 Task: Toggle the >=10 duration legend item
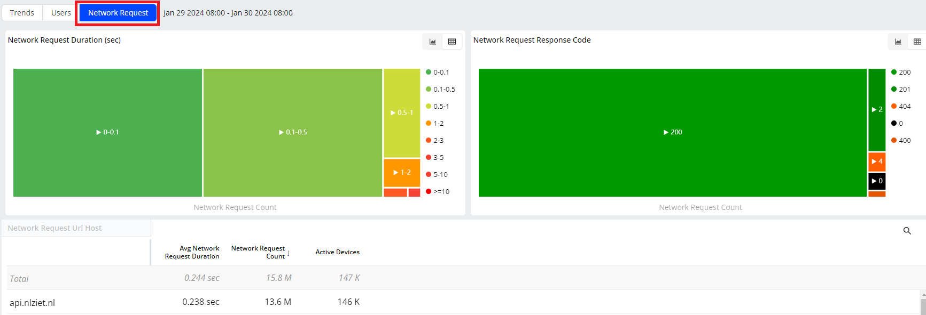click(437, 192)
